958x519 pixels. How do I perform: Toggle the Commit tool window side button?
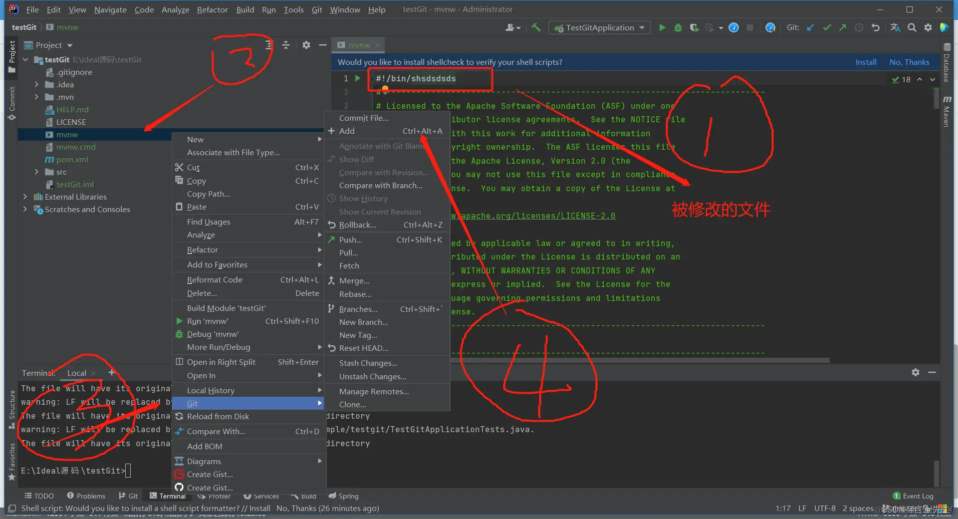point(12,103)
